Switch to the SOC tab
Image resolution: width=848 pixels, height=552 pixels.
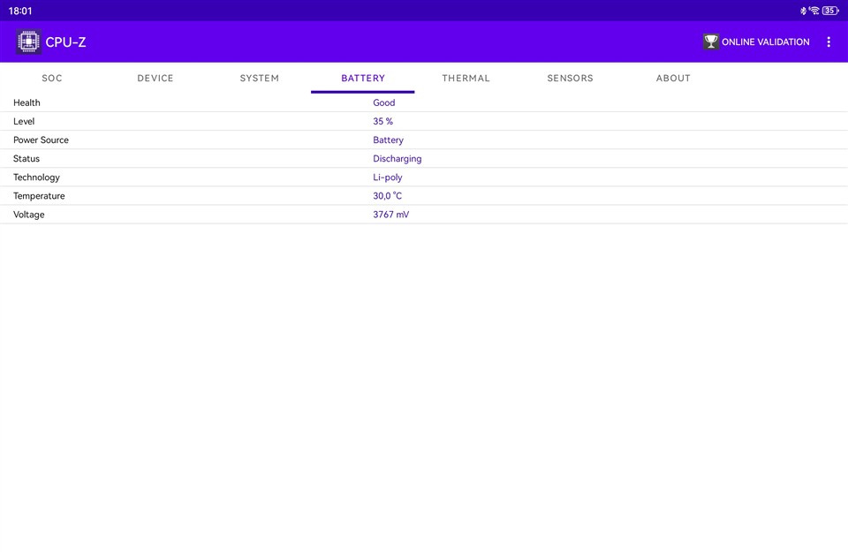pyautogui.click(x=52, y=78)
